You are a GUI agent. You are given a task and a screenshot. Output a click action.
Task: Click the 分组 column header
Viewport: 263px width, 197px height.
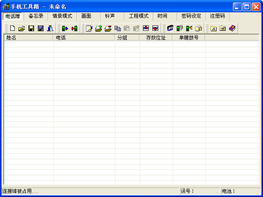(x=127, y=38)
